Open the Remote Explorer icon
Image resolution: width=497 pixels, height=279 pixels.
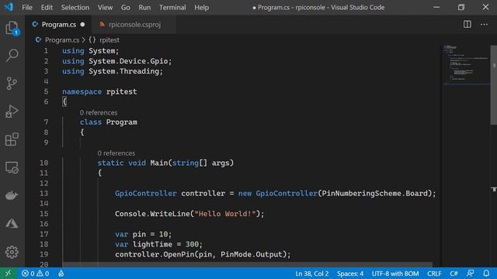[12, 167]
